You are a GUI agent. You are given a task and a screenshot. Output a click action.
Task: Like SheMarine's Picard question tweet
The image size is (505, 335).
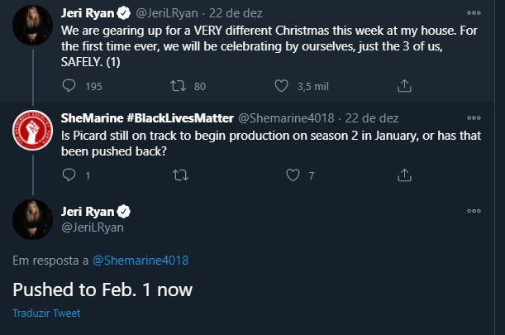[292, 175]
